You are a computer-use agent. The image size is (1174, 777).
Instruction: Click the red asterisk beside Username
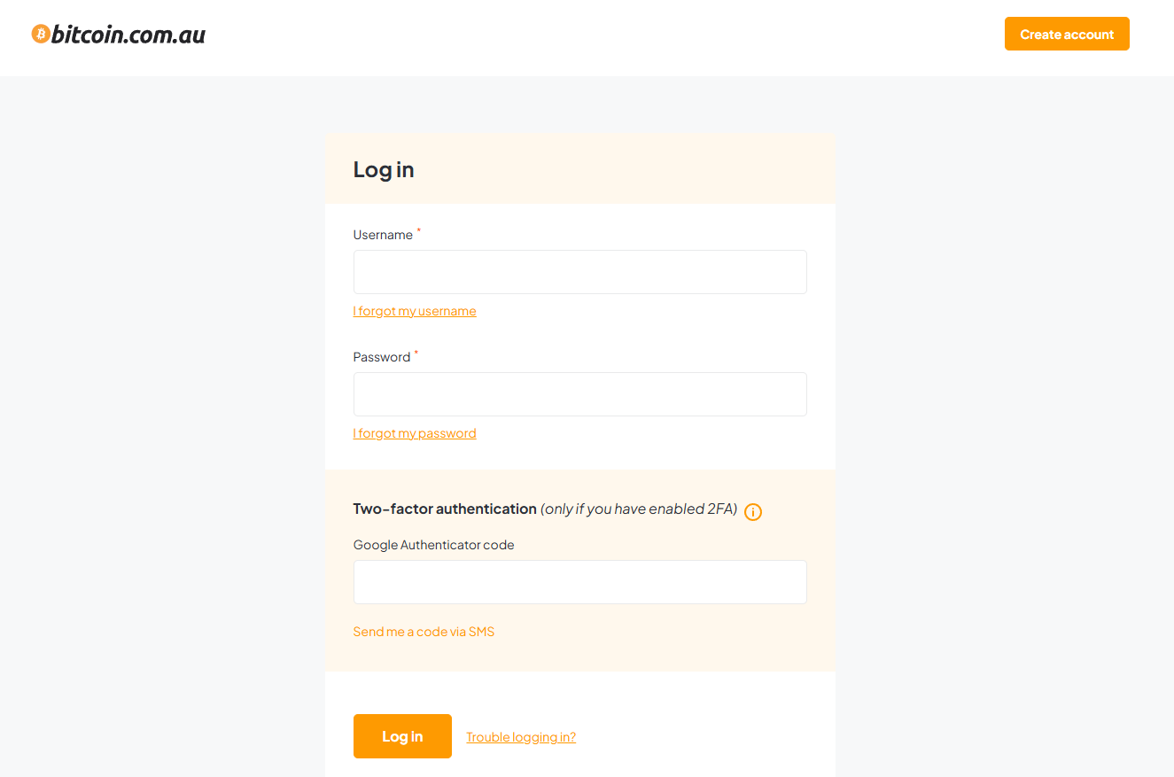click(x=419, y=230)
